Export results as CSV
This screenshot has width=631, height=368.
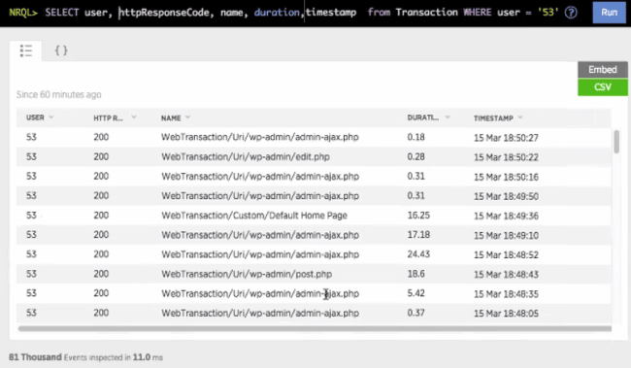pyautogui.click(x=603, y=87)
